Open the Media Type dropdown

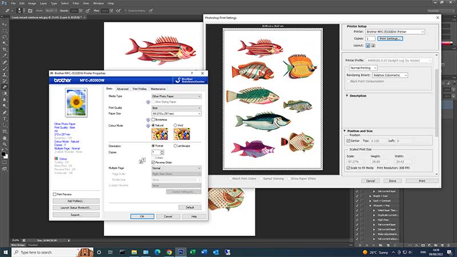point(176,96)
